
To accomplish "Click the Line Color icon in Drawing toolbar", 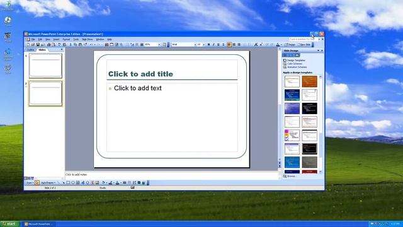I will tap(111, 183).
